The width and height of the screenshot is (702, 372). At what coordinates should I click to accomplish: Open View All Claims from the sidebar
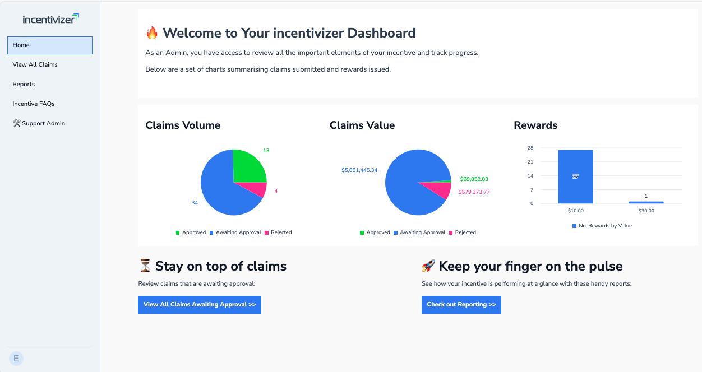35,64
